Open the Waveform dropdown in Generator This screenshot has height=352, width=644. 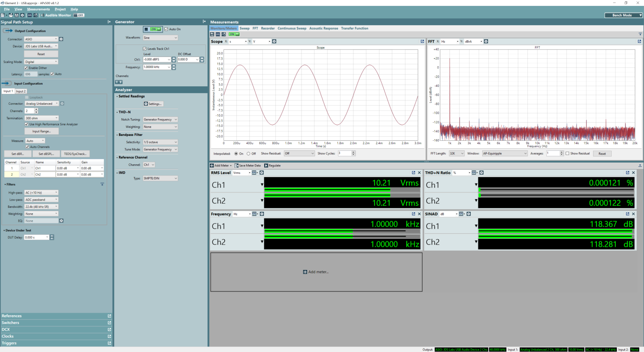click(x=160, y=37)
